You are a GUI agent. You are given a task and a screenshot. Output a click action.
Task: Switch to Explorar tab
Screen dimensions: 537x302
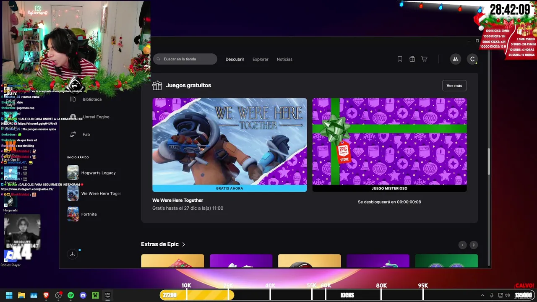click(x=260, y=59)
